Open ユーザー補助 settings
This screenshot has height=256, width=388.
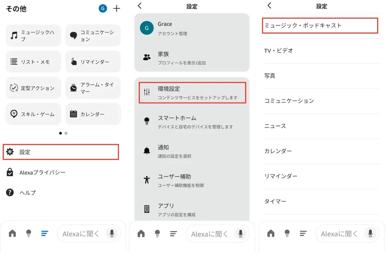tap(192, 181)
